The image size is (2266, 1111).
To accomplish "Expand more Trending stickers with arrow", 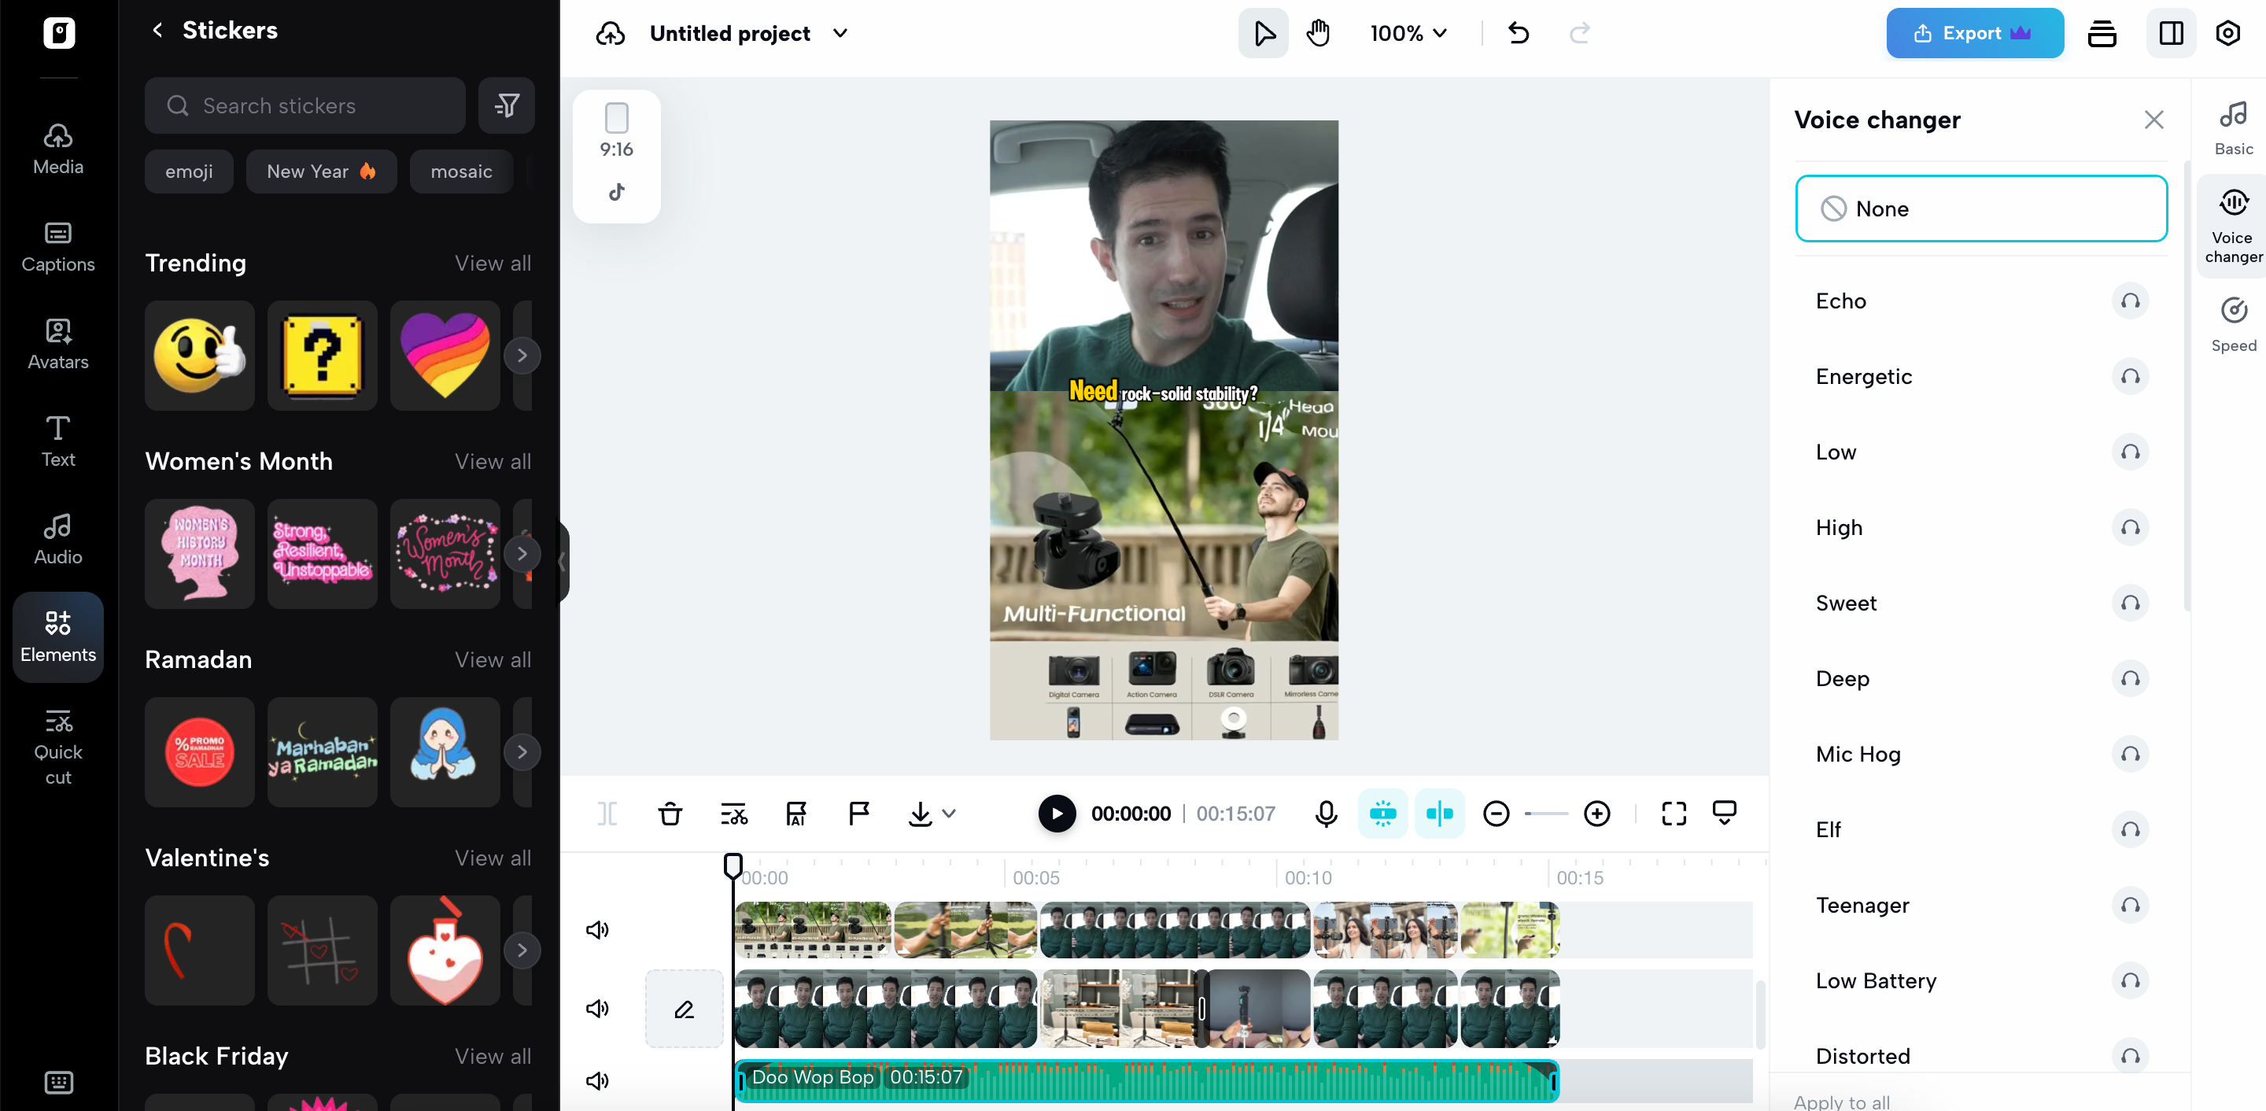I will coord(522,356).
